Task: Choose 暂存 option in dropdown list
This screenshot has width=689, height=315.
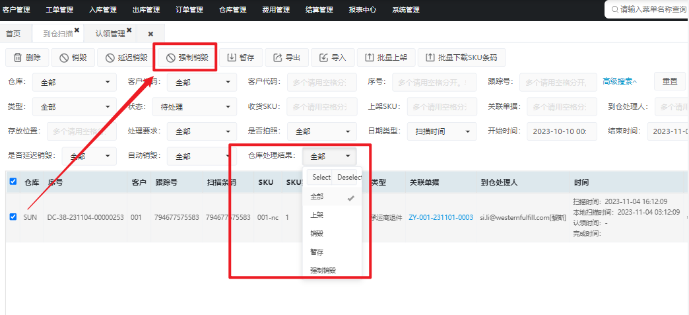Action: 332,252
